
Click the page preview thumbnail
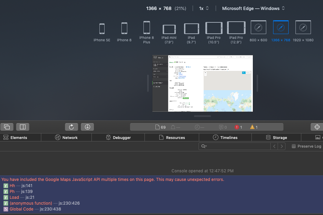coord(203,83)
